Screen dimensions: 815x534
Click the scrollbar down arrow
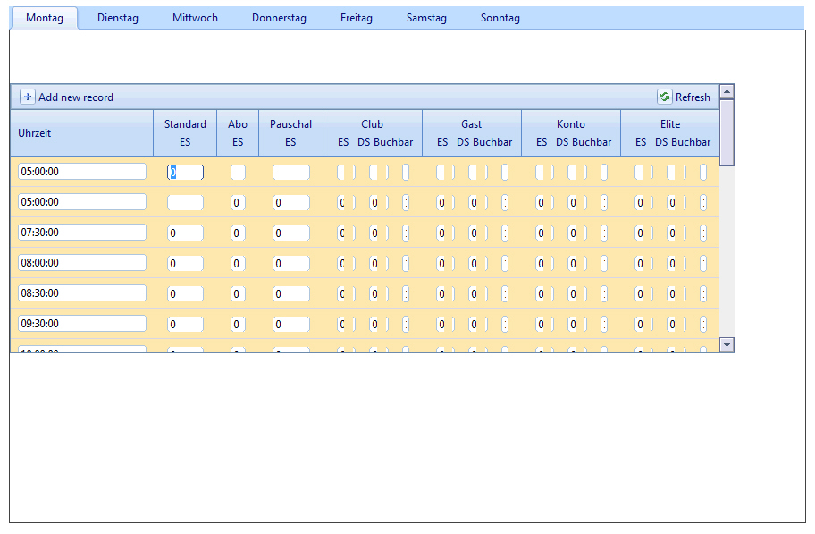(x=727, y=344)
